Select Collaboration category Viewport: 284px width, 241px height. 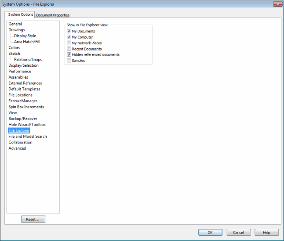click(21, 142)
